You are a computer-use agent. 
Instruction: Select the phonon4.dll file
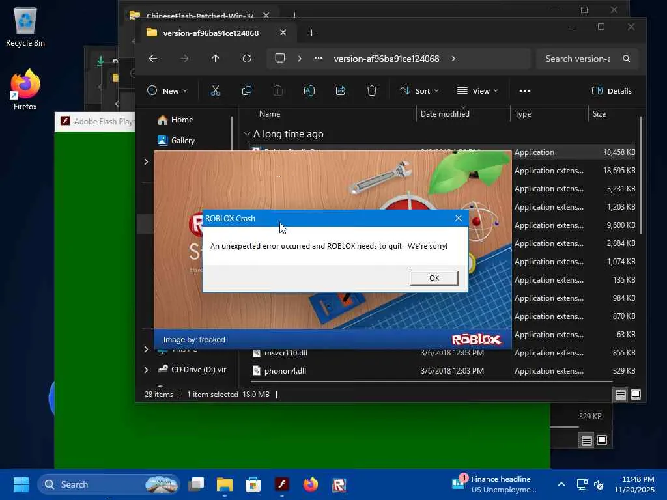click(285, 370)
